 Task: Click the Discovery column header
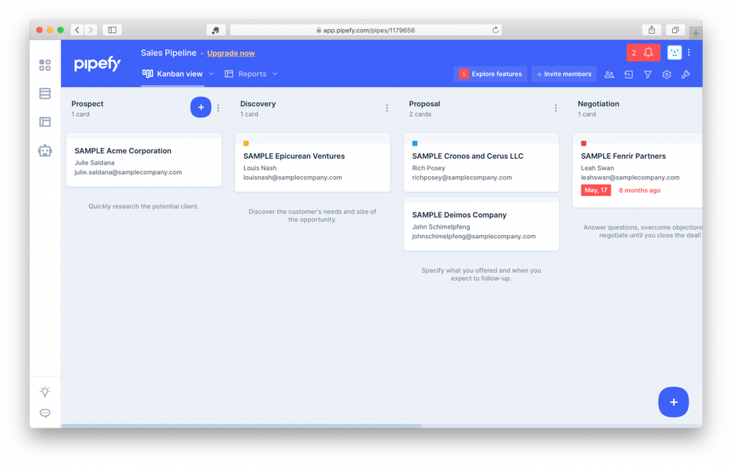coord(257,104)
